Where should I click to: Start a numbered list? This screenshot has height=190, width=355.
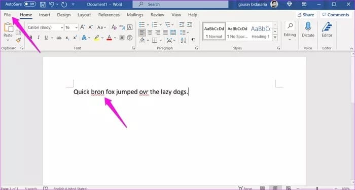point(155,24)
